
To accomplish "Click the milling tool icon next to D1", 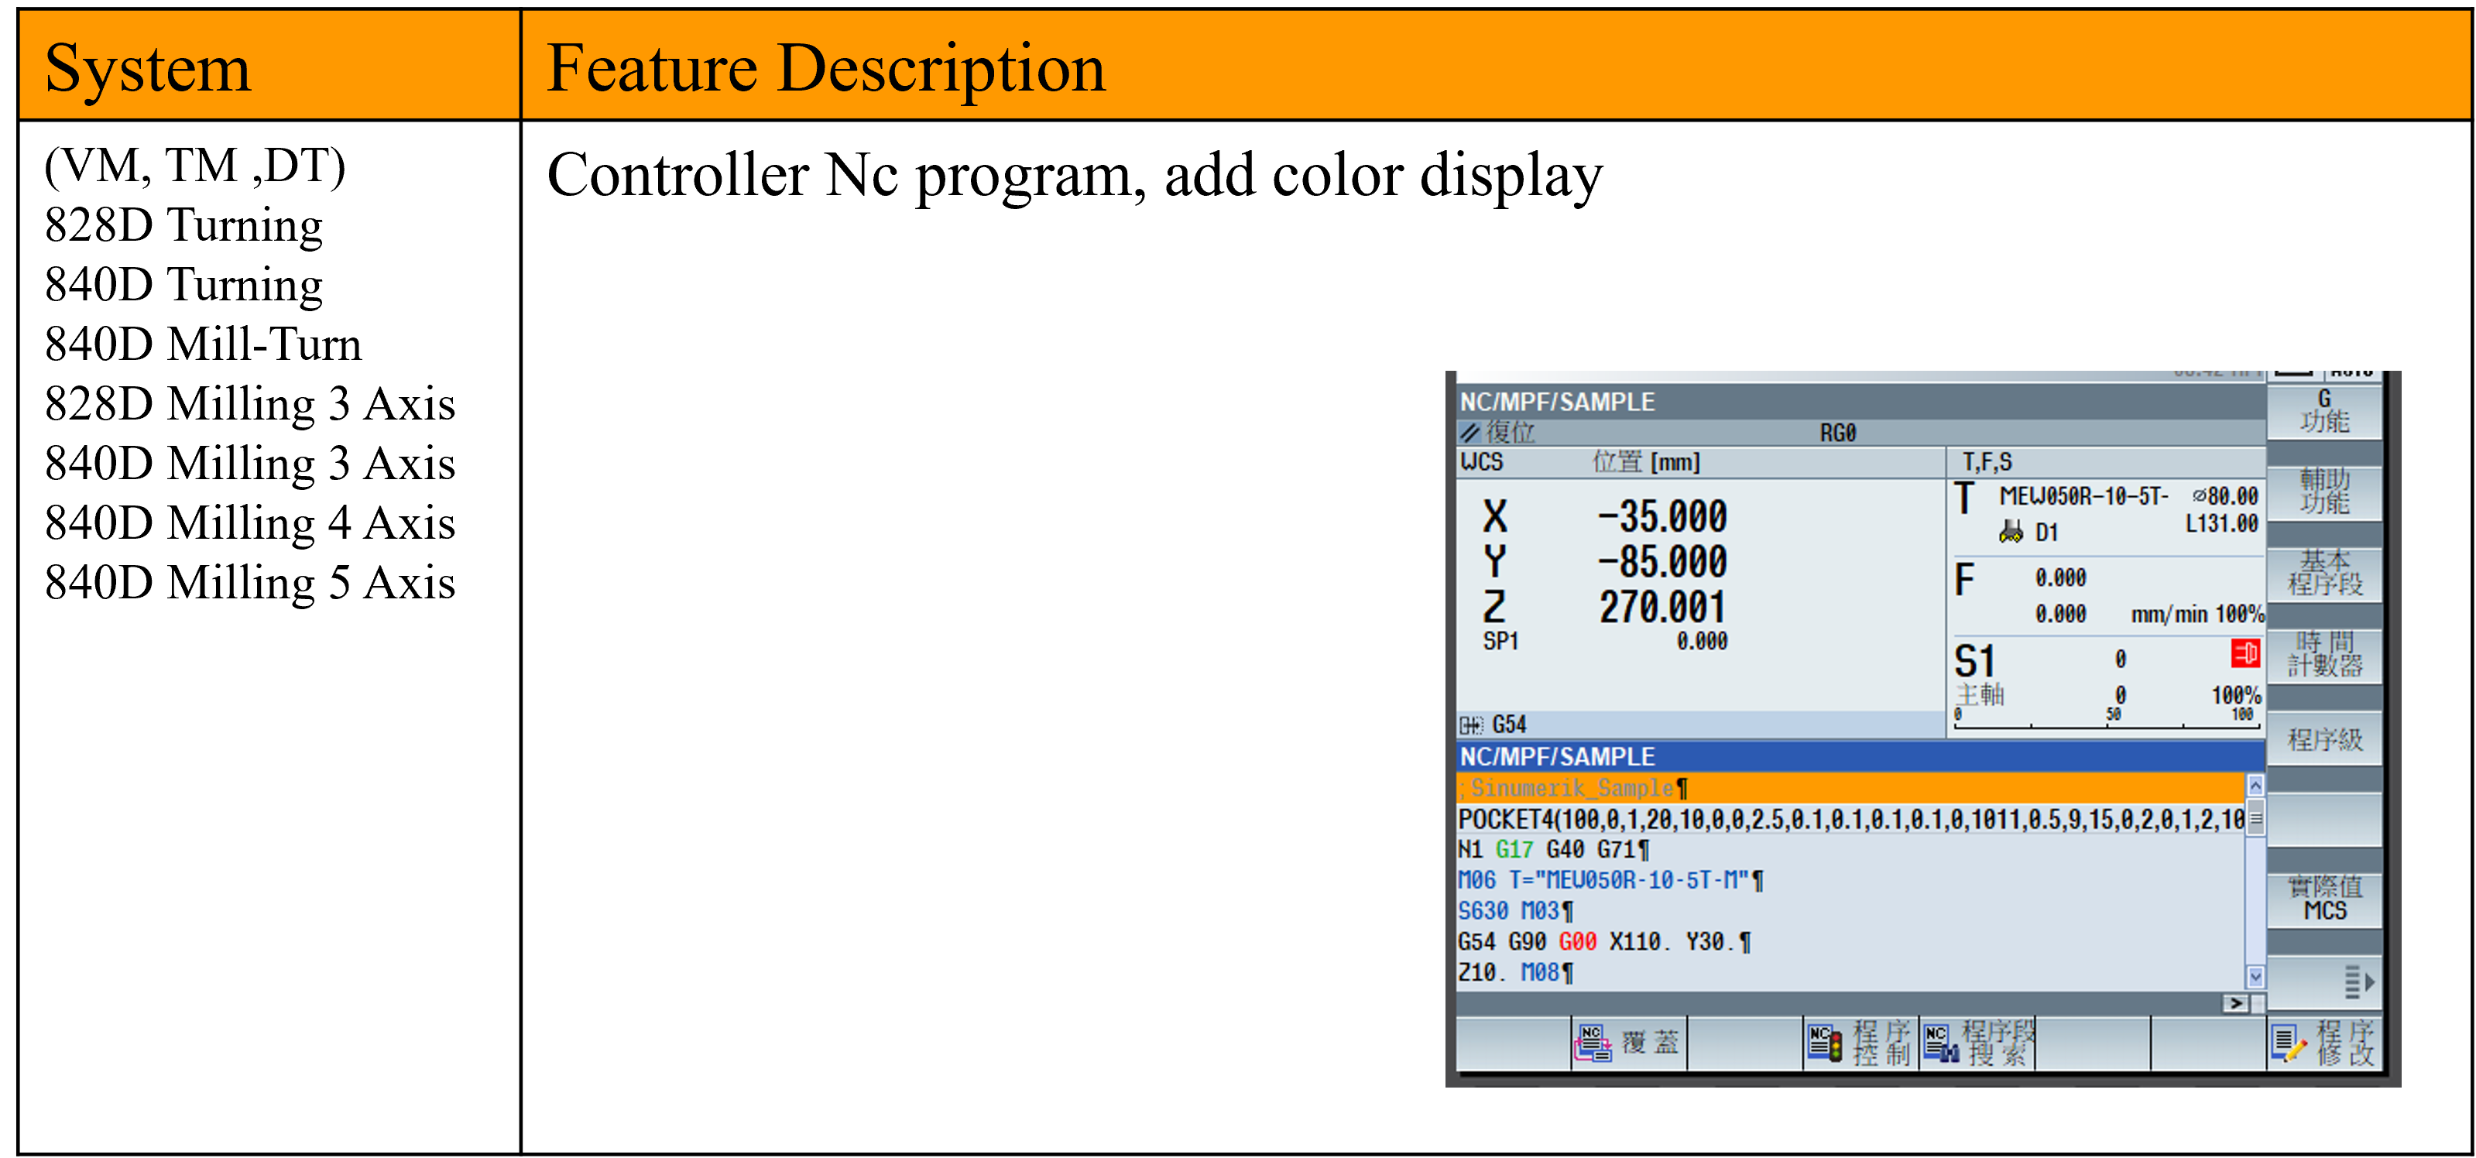I will tap(2011, 532).
